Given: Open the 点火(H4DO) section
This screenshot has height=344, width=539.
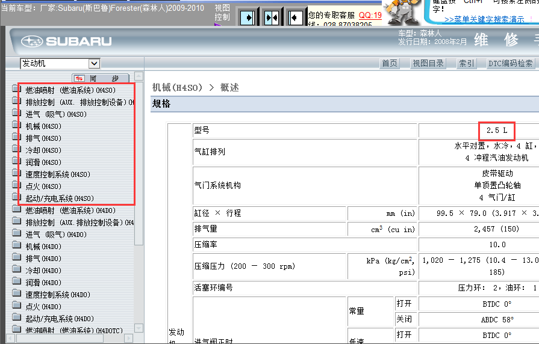Looking at the screenshot, I should 43,307.
